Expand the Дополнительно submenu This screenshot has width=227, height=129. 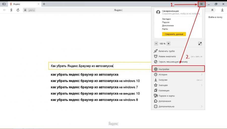coord(178,106)
